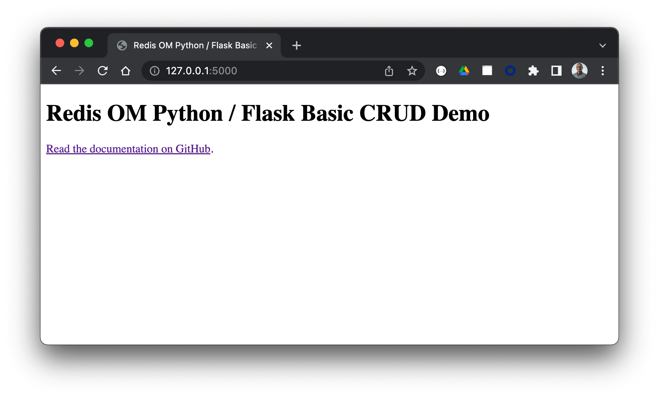Open the blue circle extension icon
Image resolution: width=659 pixels, height=398 pixels.
[x=510, y=71]
